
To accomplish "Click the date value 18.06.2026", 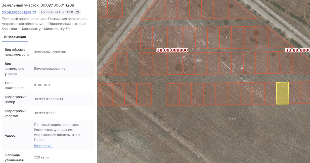I will [42, 85].
